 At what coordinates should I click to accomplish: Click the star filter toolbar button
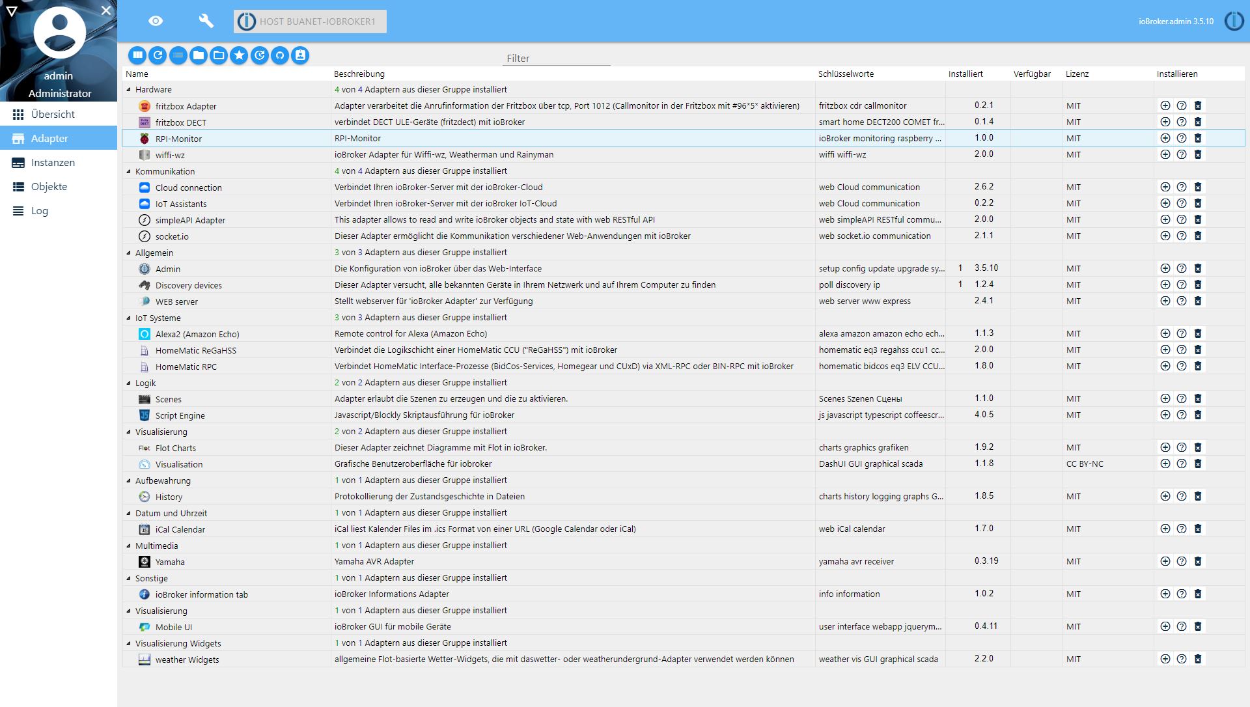(x=239, y=56)
